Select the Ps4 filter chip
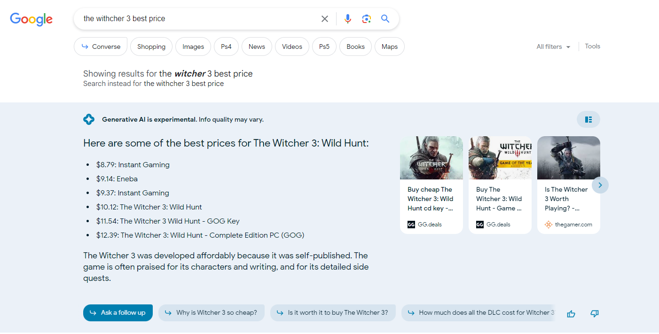 tap(226, 47)
